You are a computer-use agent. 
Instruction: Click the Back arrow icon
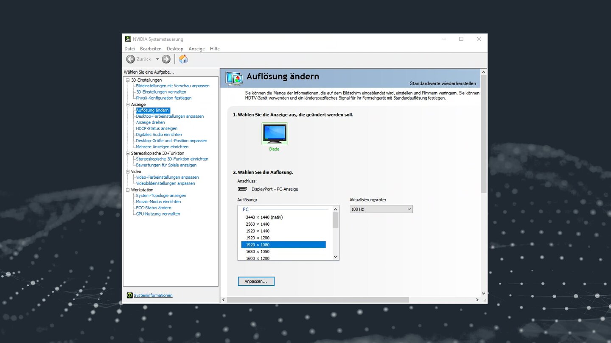(x=131, y=59)
